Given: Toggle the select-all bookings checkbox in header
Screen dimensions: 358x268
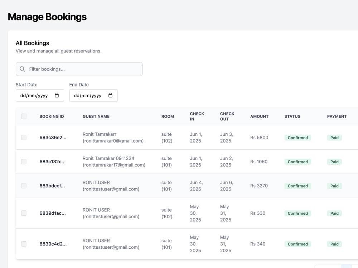Looking at the screenshot, I should pyautogui.click(x=24, y=116).
